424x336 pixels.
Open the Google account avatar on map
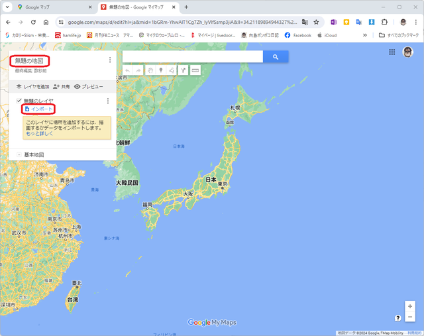click(408, 52)
